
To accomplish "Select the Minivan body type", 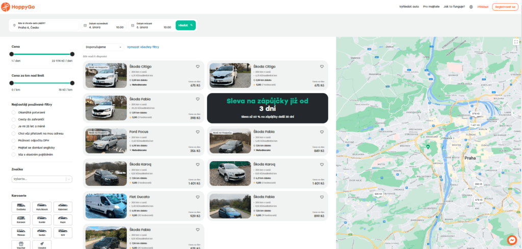I will pyautogui.click(x=21, y=232).
